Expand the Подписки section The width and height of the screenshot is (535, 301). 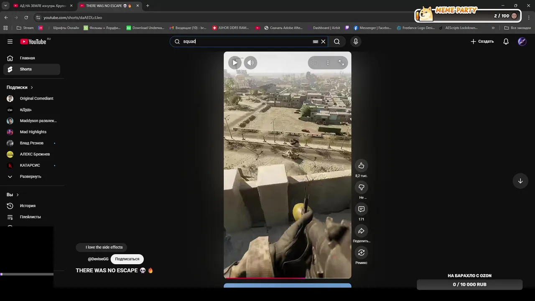[20, 87]
